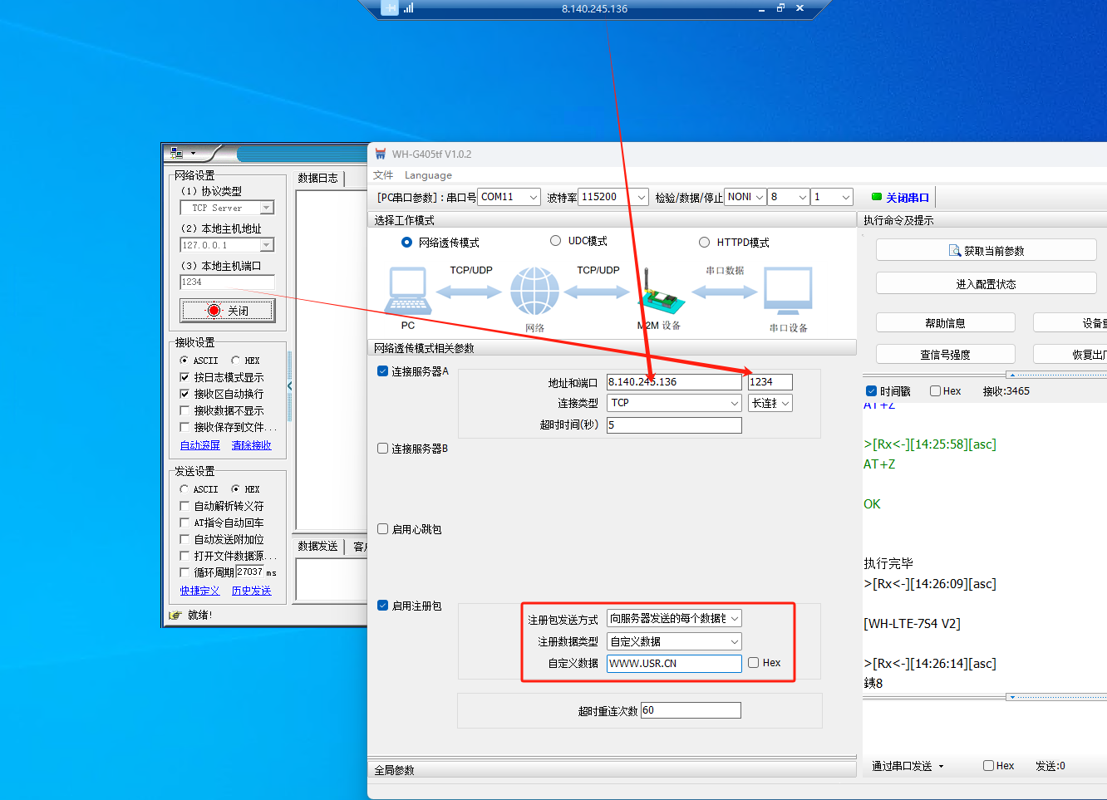Image resolution: width=1107 pixels, height=800 pixels.
Task: Check the Hex box next to 时间戳
Action: (x=935, y=391)
